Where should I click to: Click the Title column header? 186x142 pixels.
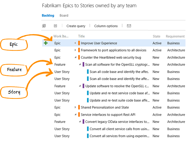81,36
